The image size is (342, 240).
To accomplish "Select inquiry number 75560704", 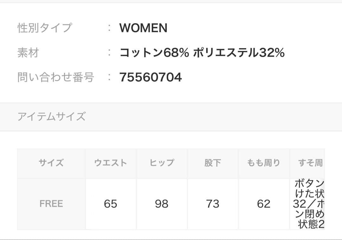I will pyautogui.click(x=150, y=77).
